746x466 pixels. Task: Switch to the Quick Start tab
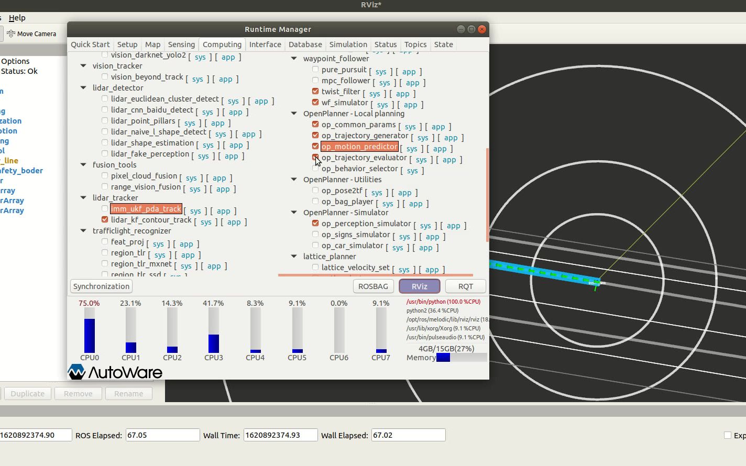click(90, 45)
